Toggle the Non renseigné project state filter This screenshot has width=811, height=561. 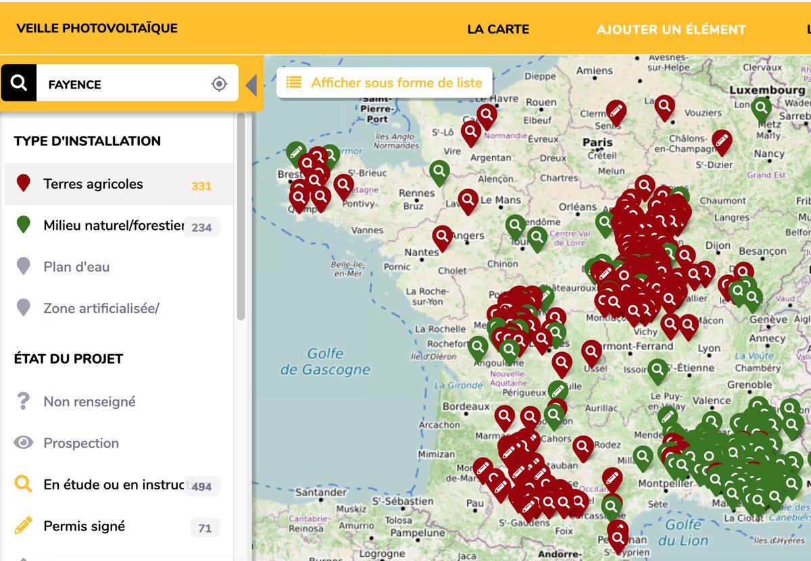[x=119, y=401]
